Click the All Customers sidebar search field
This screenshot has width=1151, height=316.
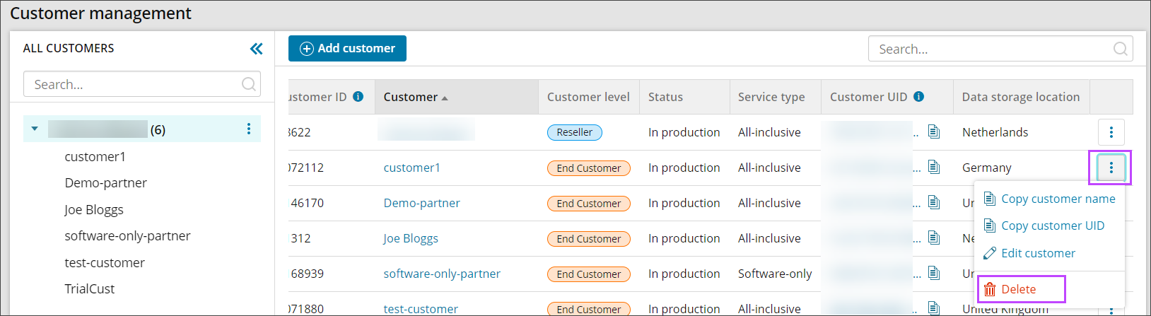(x=134, y=84)
